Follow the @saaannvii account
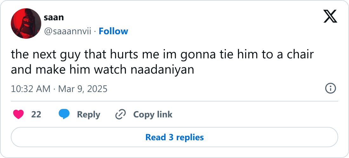Screen dimensions: 349x158 click(x=113, y=31)
